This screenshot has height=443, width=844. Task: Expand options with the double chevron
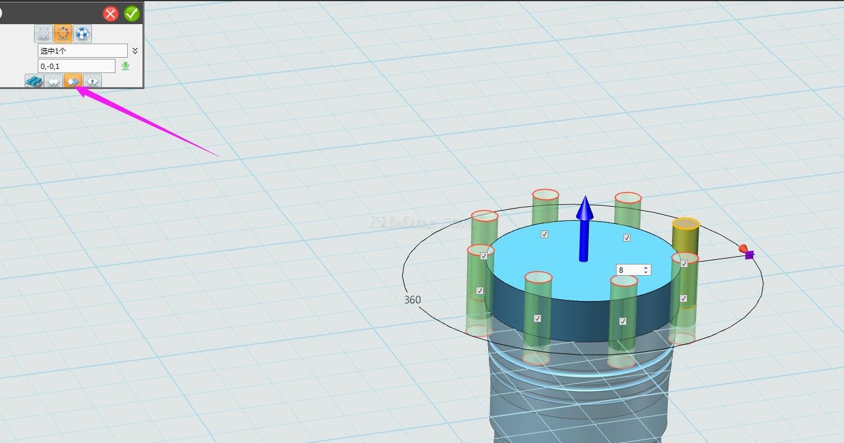[x=135, y=51]
